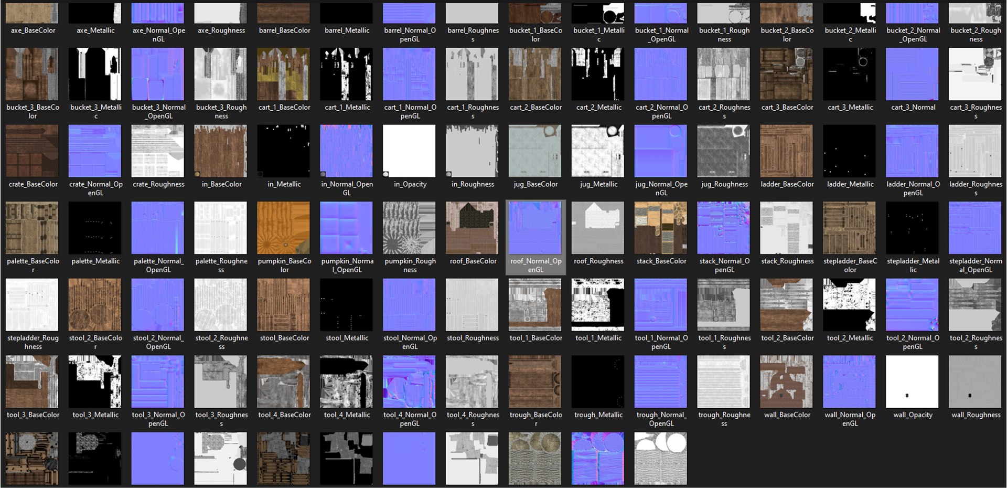Select the stool_2_BaseColor thumbnail

(x=95, y=305)
